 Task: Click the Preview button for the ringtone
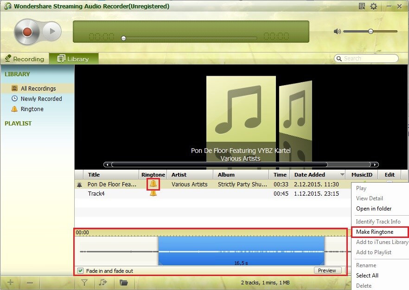click(327, 270)
